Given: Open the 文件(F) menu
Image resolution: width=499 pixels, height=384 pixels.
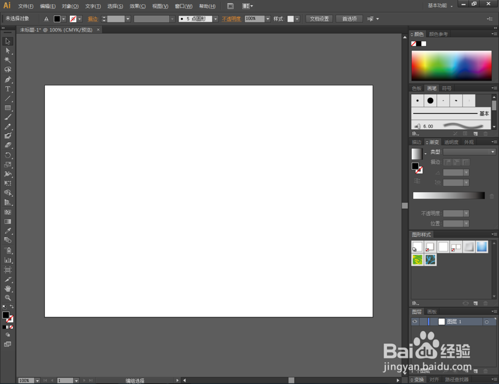Looking at the screenshot, I should (26, 6).
